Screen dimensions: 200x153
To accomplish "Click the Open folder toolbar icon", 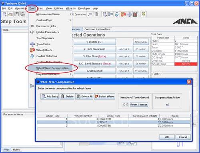I will point(10,14).
